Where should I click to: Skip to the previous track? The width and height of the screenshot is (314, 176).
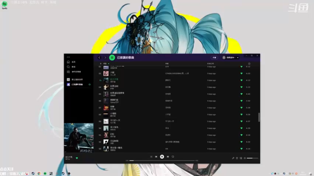[156, 157]
